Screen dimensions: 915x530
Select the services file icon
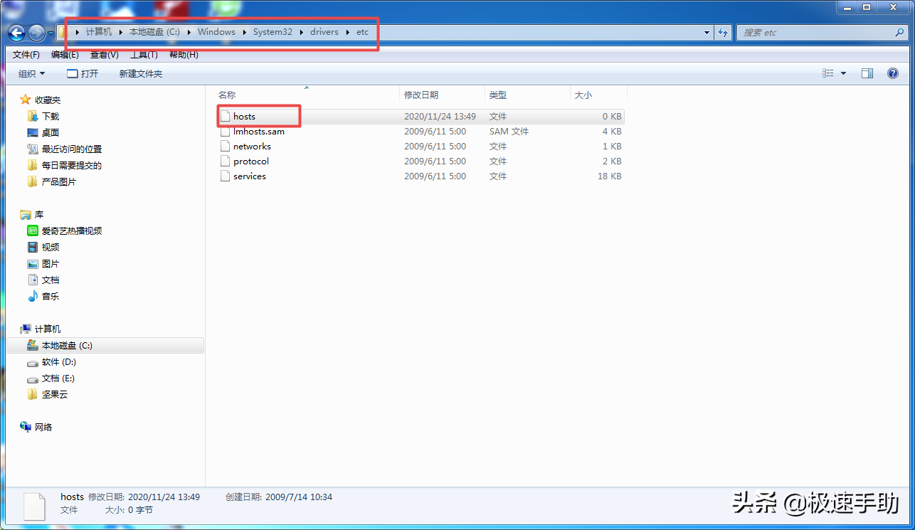[225, 176]
